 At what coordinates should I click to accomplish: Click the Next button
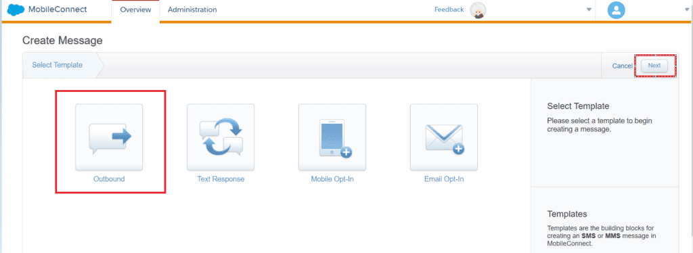(x=654, y=66)
